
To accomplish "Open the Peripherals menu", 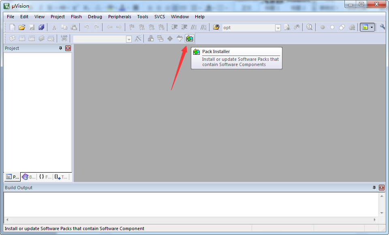I will coord(120,17).
